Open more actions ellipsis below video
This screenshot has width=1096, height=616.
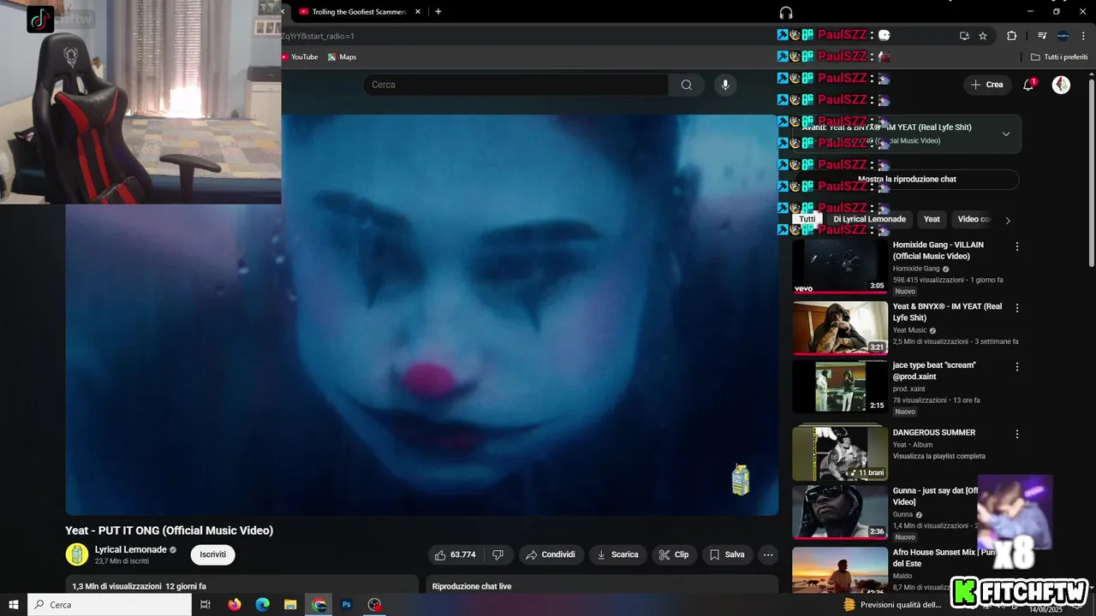[768, 554]
